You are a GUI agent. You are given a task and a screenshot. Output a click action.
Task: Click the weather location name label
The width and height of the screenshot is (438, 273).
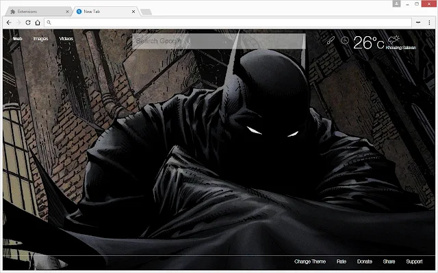(x=401, y=48)
